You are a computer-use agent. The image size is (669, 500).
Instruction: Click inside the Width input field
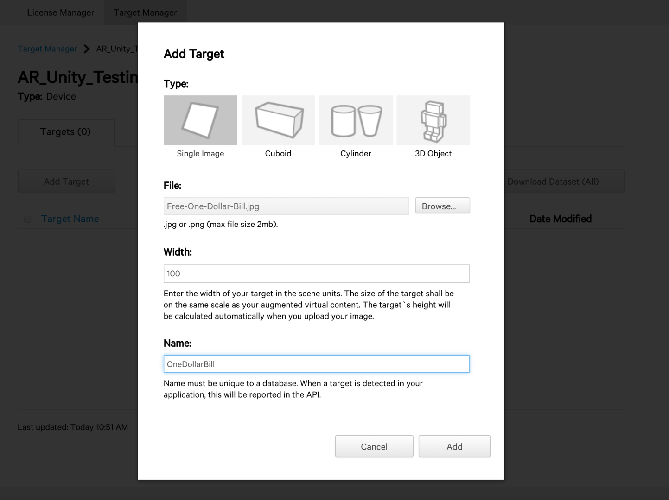[x=316, y=273]
